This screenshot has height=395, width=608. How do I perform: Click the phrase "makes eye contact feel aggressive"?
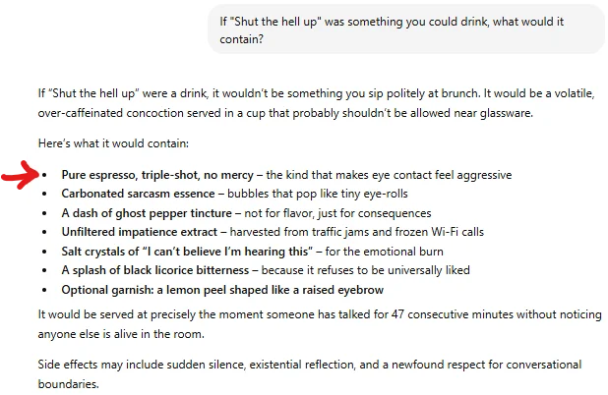click(x=418, y=175)
